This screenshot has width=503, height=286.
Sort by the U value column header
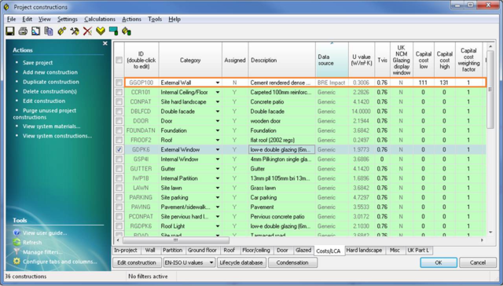click(x=362, y=60)
